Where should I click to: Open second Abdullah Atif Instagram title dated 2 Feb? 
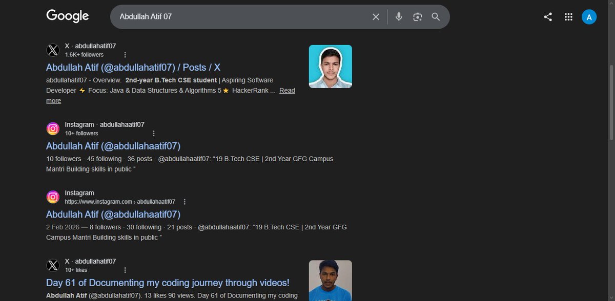(113, 214)
